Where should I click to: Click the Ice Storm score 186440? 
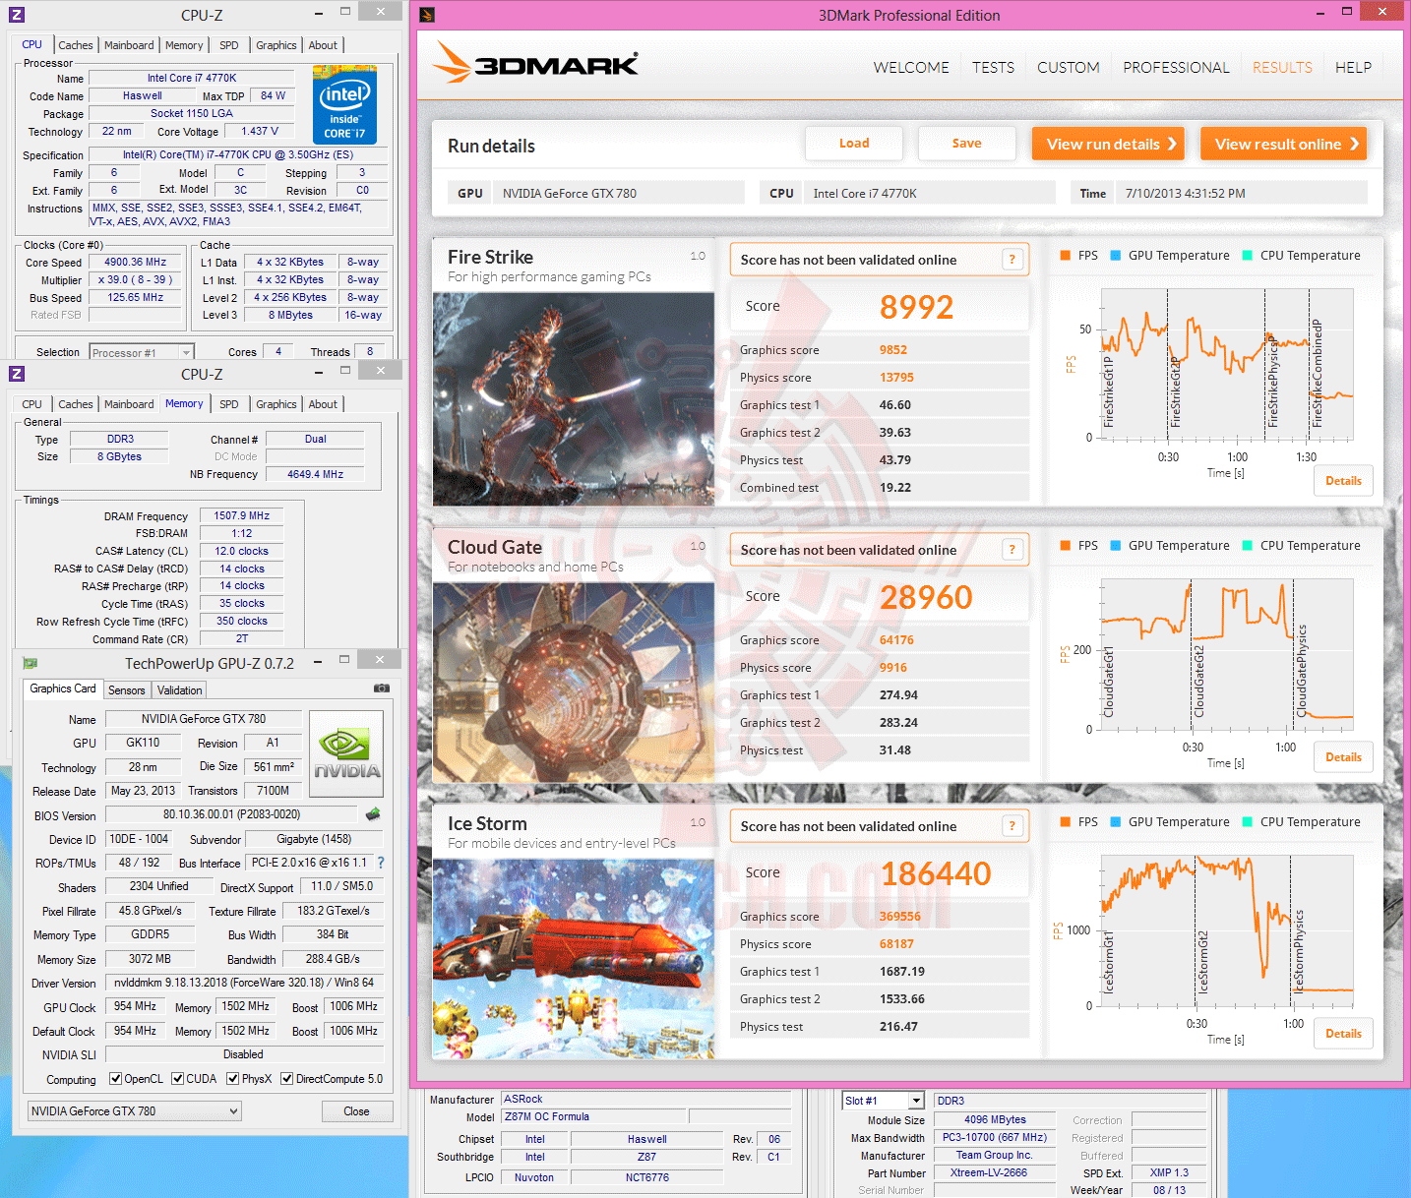click(936, 873)
